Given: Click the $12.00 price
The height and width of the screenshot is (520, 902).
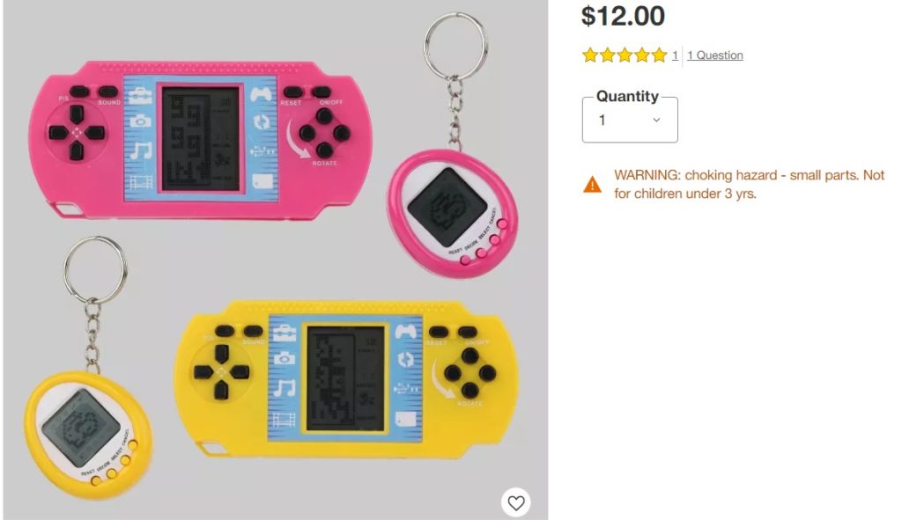Looking at the screenshot, I should click(x=623, y=16).
